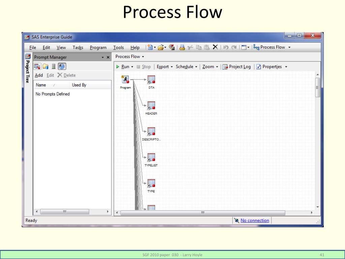
Task: Click the Used By column header
Action: (90, 85)
